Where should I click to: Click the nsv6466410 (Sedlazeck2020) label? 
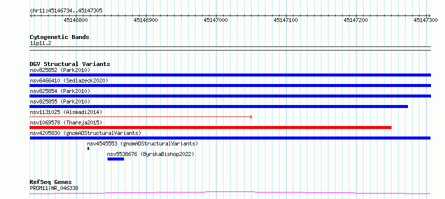69,80
